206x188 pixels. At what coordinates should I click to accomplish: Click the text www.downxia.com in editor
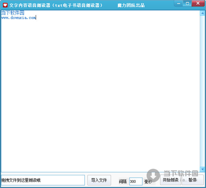(19, 17)
